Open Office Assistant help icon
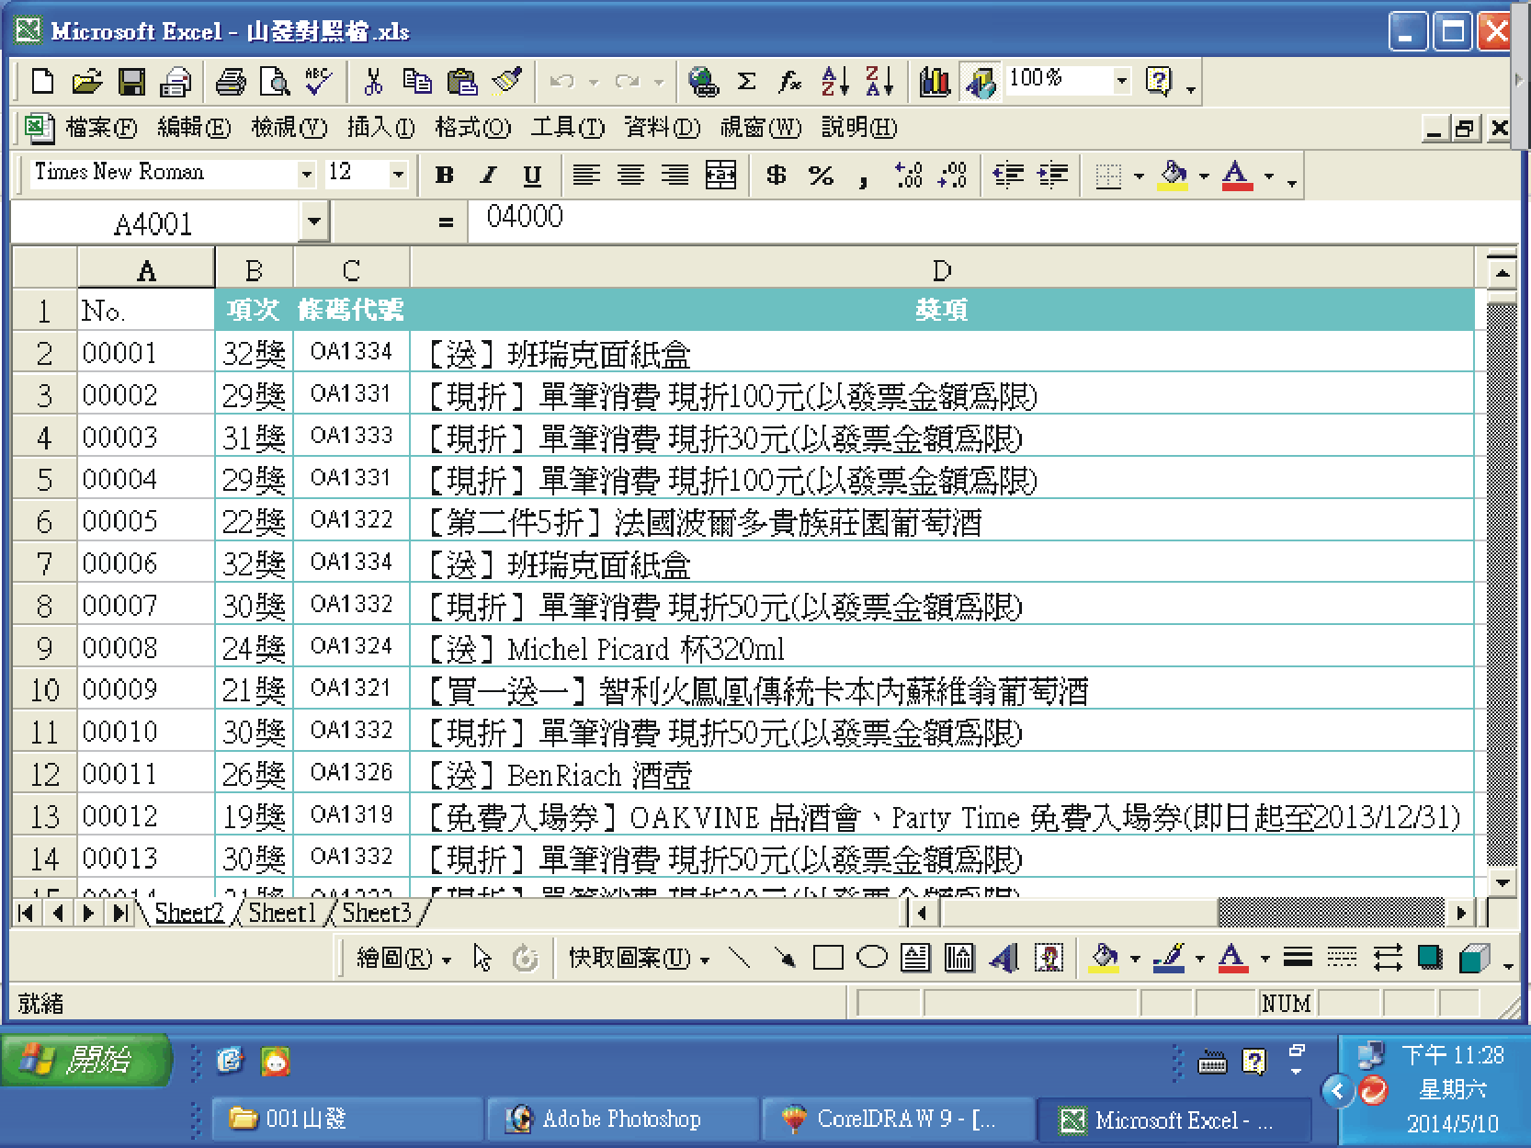This screenshot has width=1531, height=1148. pos(1160,82)
